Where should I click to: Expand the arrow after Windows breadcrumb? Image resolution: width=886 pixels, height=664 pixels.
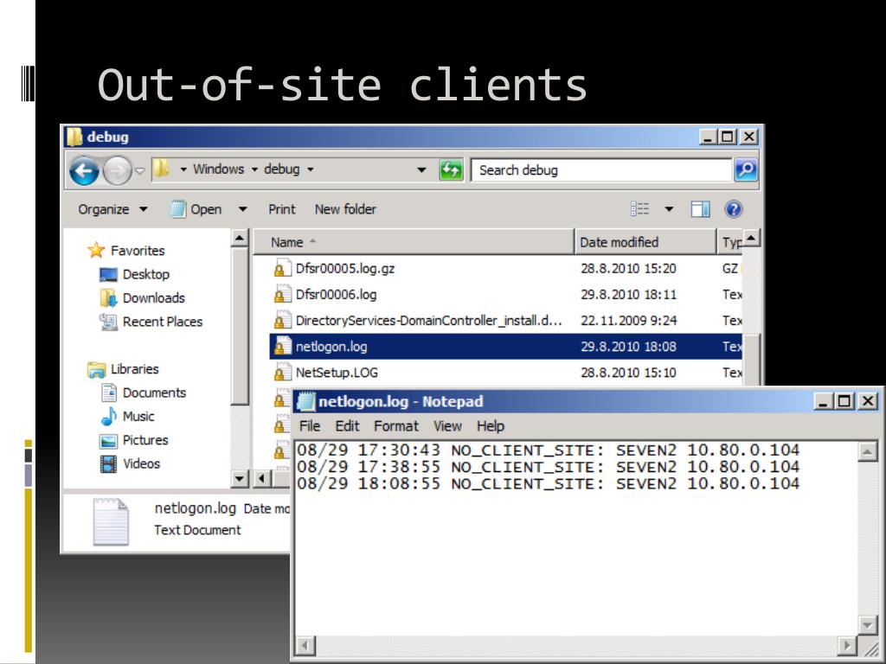[x=255, y=169]
